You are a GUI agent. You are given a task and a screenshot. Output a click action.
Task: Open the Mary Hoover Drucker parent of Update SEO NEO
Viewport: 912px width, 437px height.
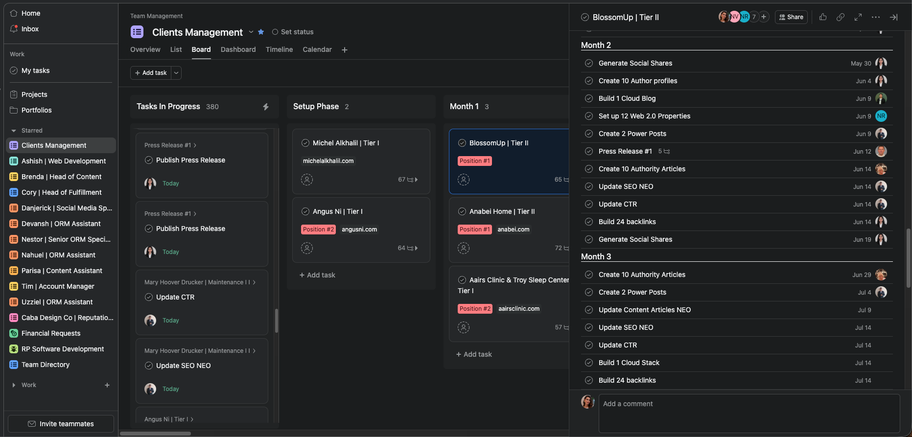[200, 351]
